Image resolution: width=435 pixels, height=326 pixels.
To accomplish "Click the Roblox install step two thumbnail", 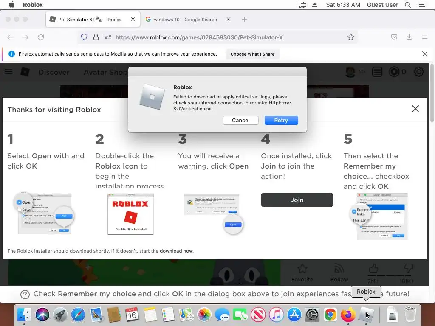I will coord(131,214).
